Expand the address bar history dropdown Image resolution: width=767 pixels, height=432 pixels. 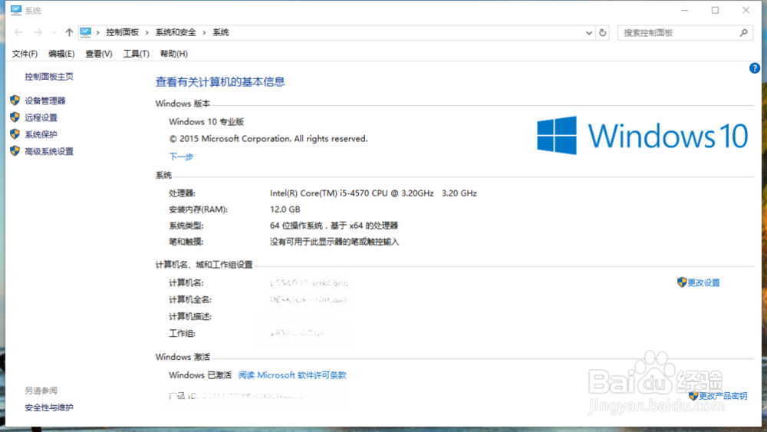pos(589,33)
